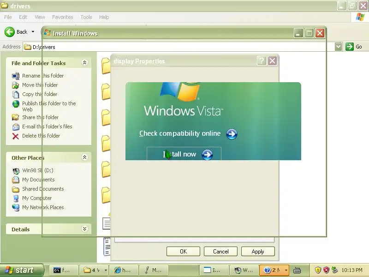The height and width of the screenshot is (277, 369).
Task: Expand the address bar dropdown
Action: tap(339, 47)
